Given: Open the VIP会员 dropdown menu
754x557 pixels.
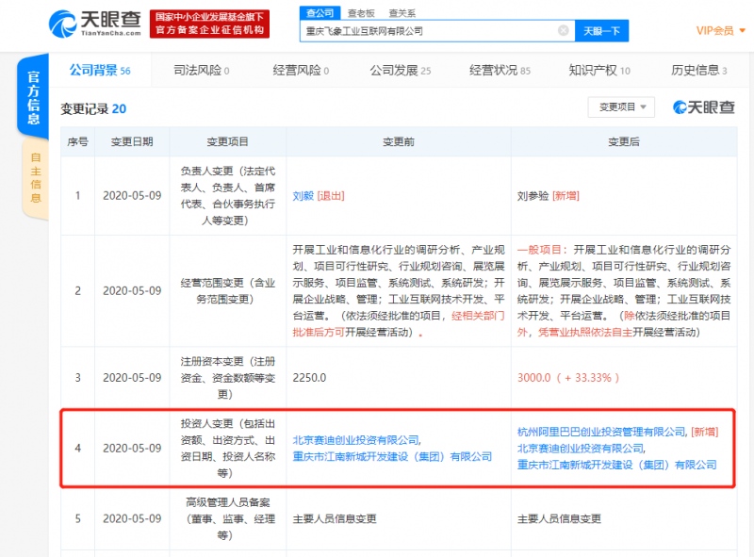Looking at the screenshot, I should coord(718,31).
